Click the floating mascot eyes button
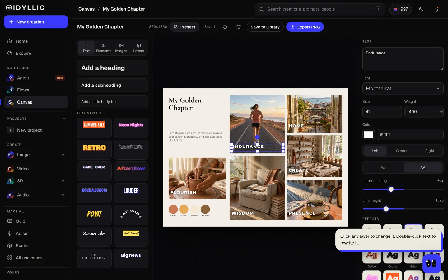Image resolution: width=448 pixels, height=280 pixels. point(432,264)
